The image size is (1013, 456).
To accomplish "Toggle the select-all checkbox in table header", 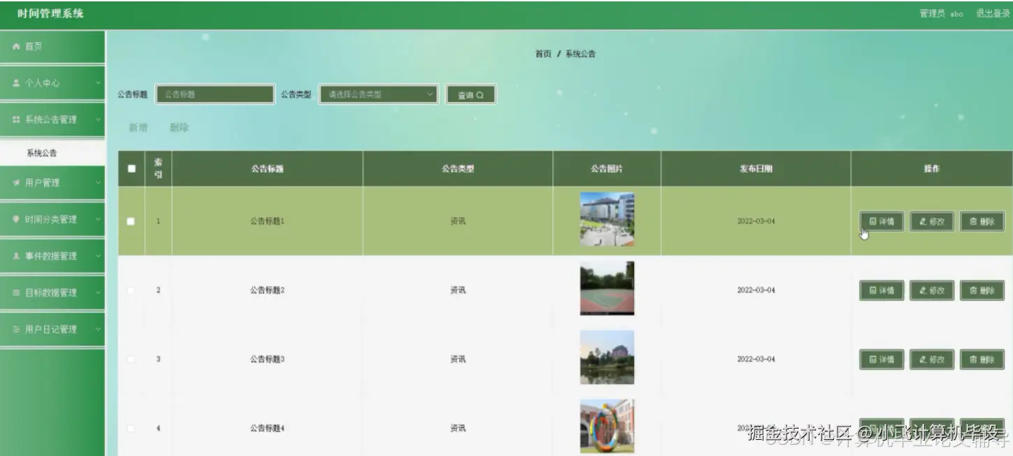I will (x=131, y=169).
